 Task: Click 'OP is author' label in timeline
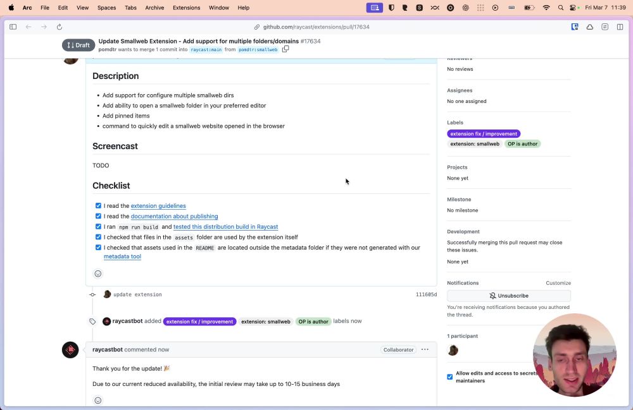tap(313, 322)
